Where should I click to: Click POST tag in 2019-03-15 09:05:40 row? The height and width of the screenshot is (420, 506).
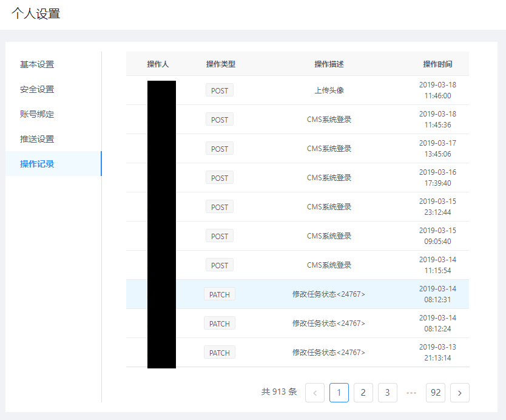pos(220,236)
